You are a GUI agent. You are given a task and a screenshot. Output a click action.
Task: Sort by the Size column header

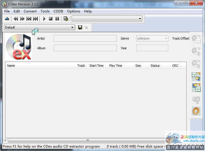[x=133, y=66]
